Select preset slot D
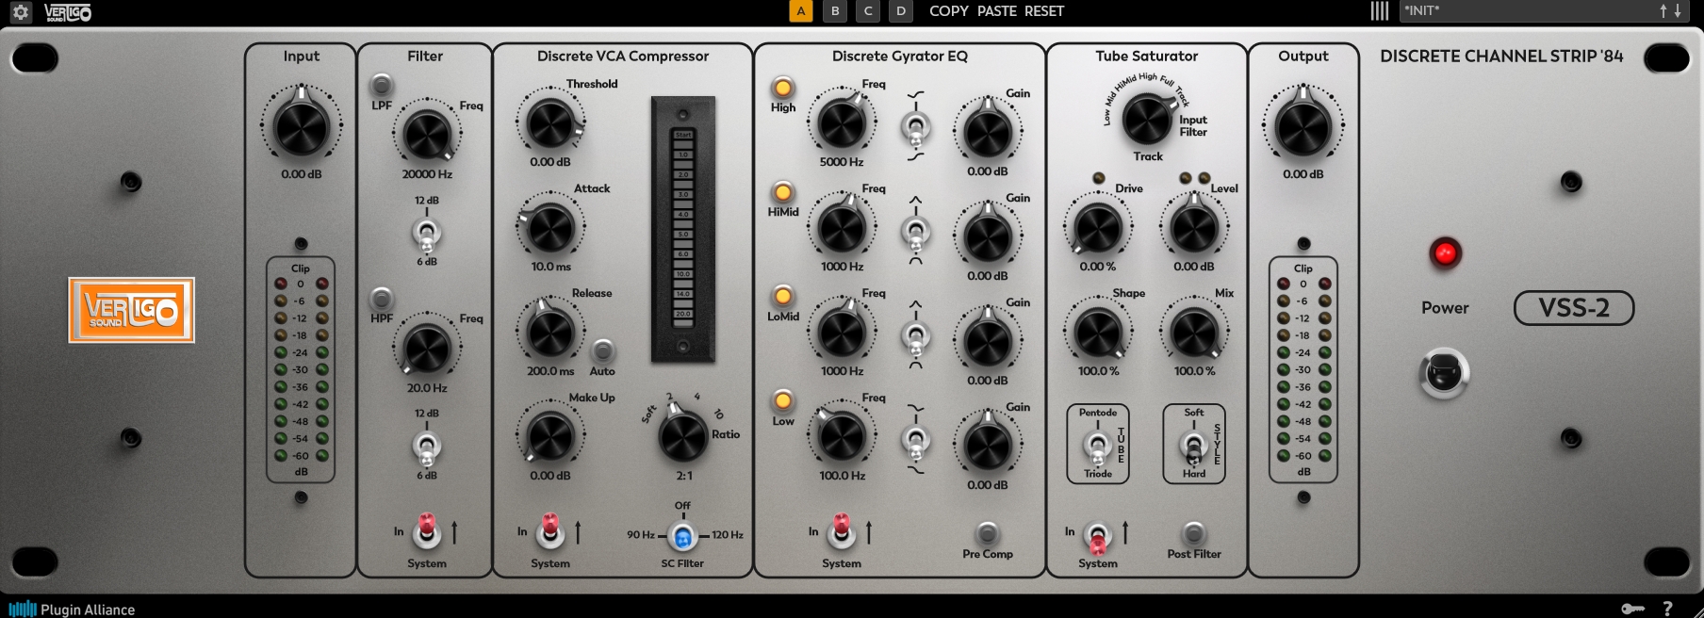Viewport: 1704px width, 618px height. click(901, 11)
